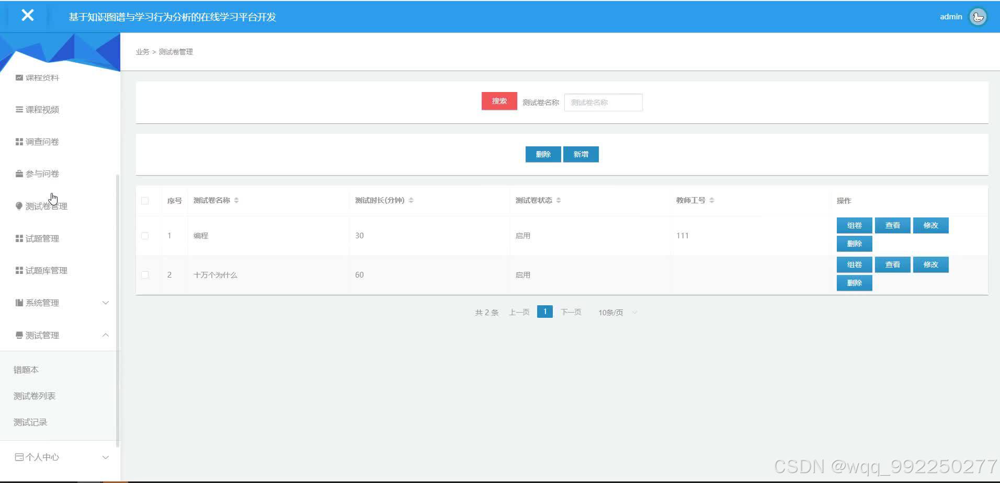The image size is (1000, 483).
Task: Click the red 搜索 button
Action: [499, 101]
